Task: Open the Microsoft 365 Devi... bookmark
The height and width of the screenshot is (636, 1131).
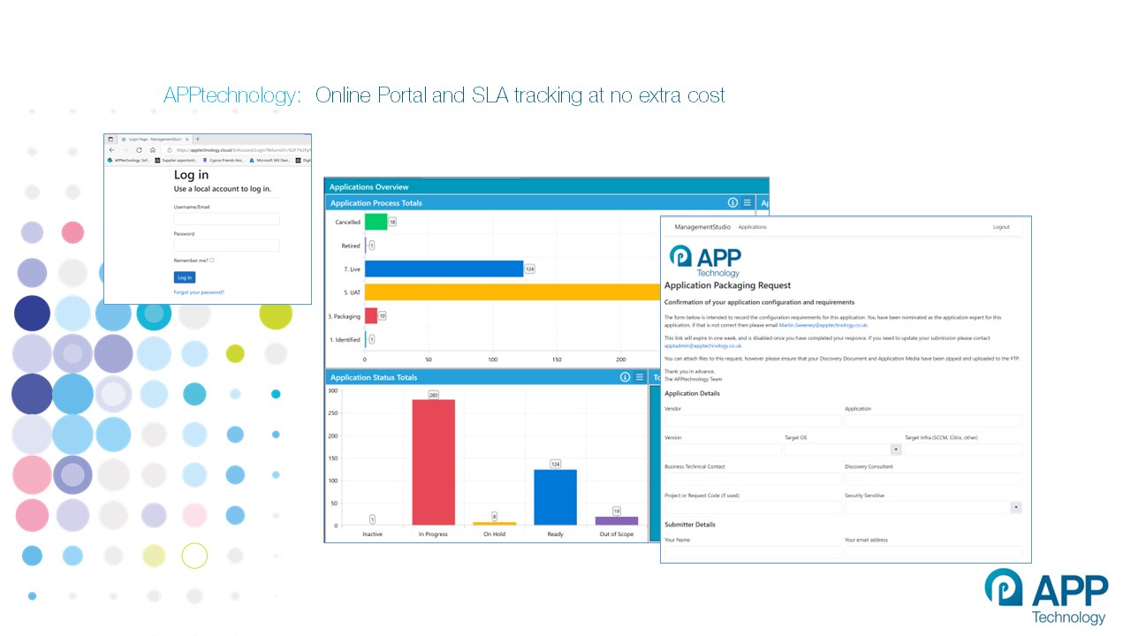Action: point(271,161)
